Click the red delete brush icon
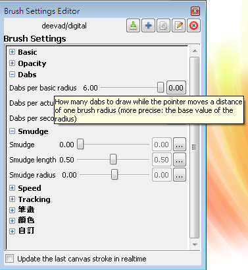Screen dimensions: 248x270 coord(193,26)
